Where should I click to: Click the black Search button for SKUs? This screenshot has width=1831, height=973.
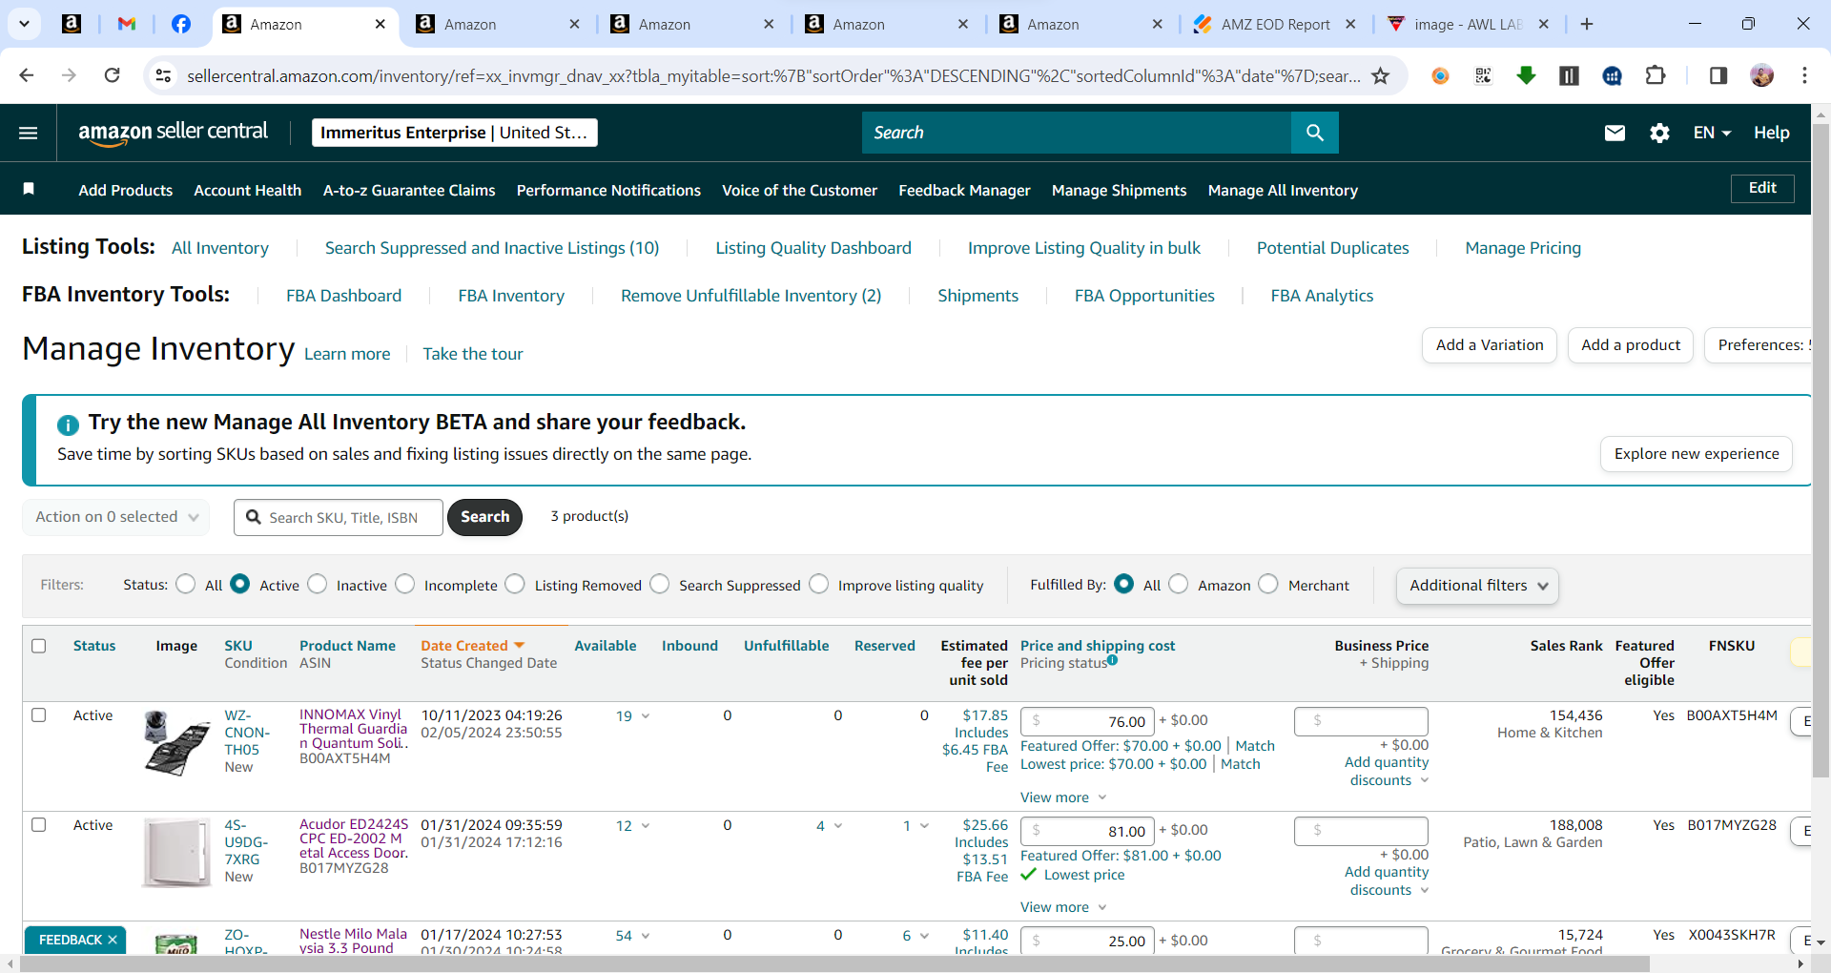point(484,517)
